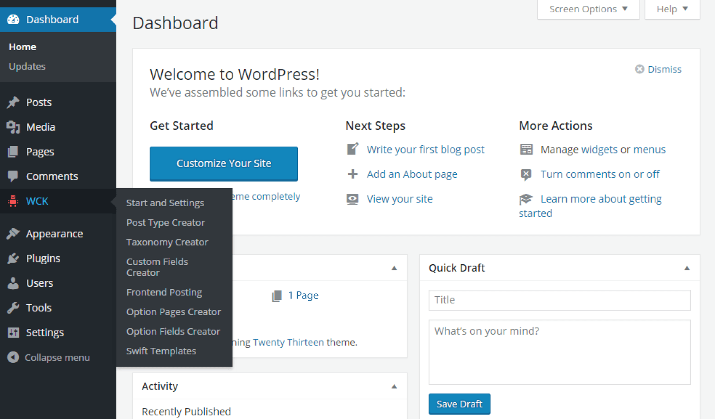Click the What's on your mind textarea

click(x=560, y=352)
